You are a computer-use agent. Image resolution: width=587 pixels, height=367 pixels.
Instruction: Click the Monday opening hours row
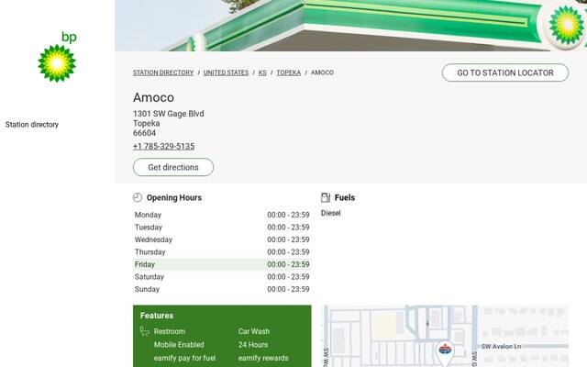coord(222,215)
